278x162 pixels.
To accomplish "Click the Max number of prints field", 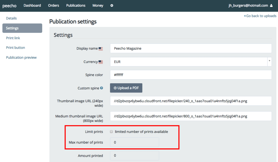I will point(135,142).
